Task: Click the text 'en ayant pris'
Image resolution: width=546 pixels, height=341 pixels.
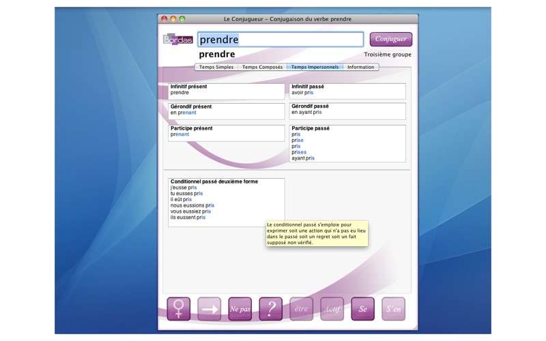Action: pyautogui.click(x=306, y=113)
